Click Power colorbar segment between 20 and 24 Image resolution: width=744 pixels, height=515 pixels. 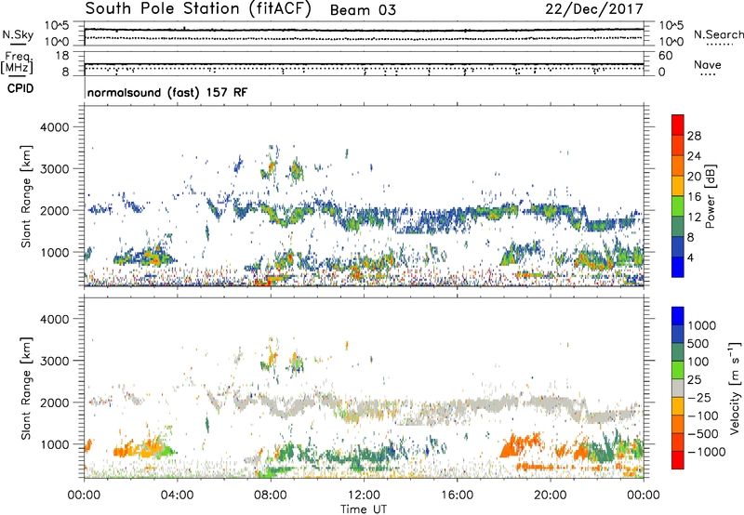coord(678,165)
